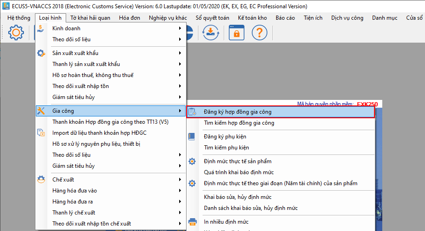The height and width of the screenshot is (231, 425).
Task: Click the book icon beside Đăng ký phụ kiện
Action: click(192, 136)
